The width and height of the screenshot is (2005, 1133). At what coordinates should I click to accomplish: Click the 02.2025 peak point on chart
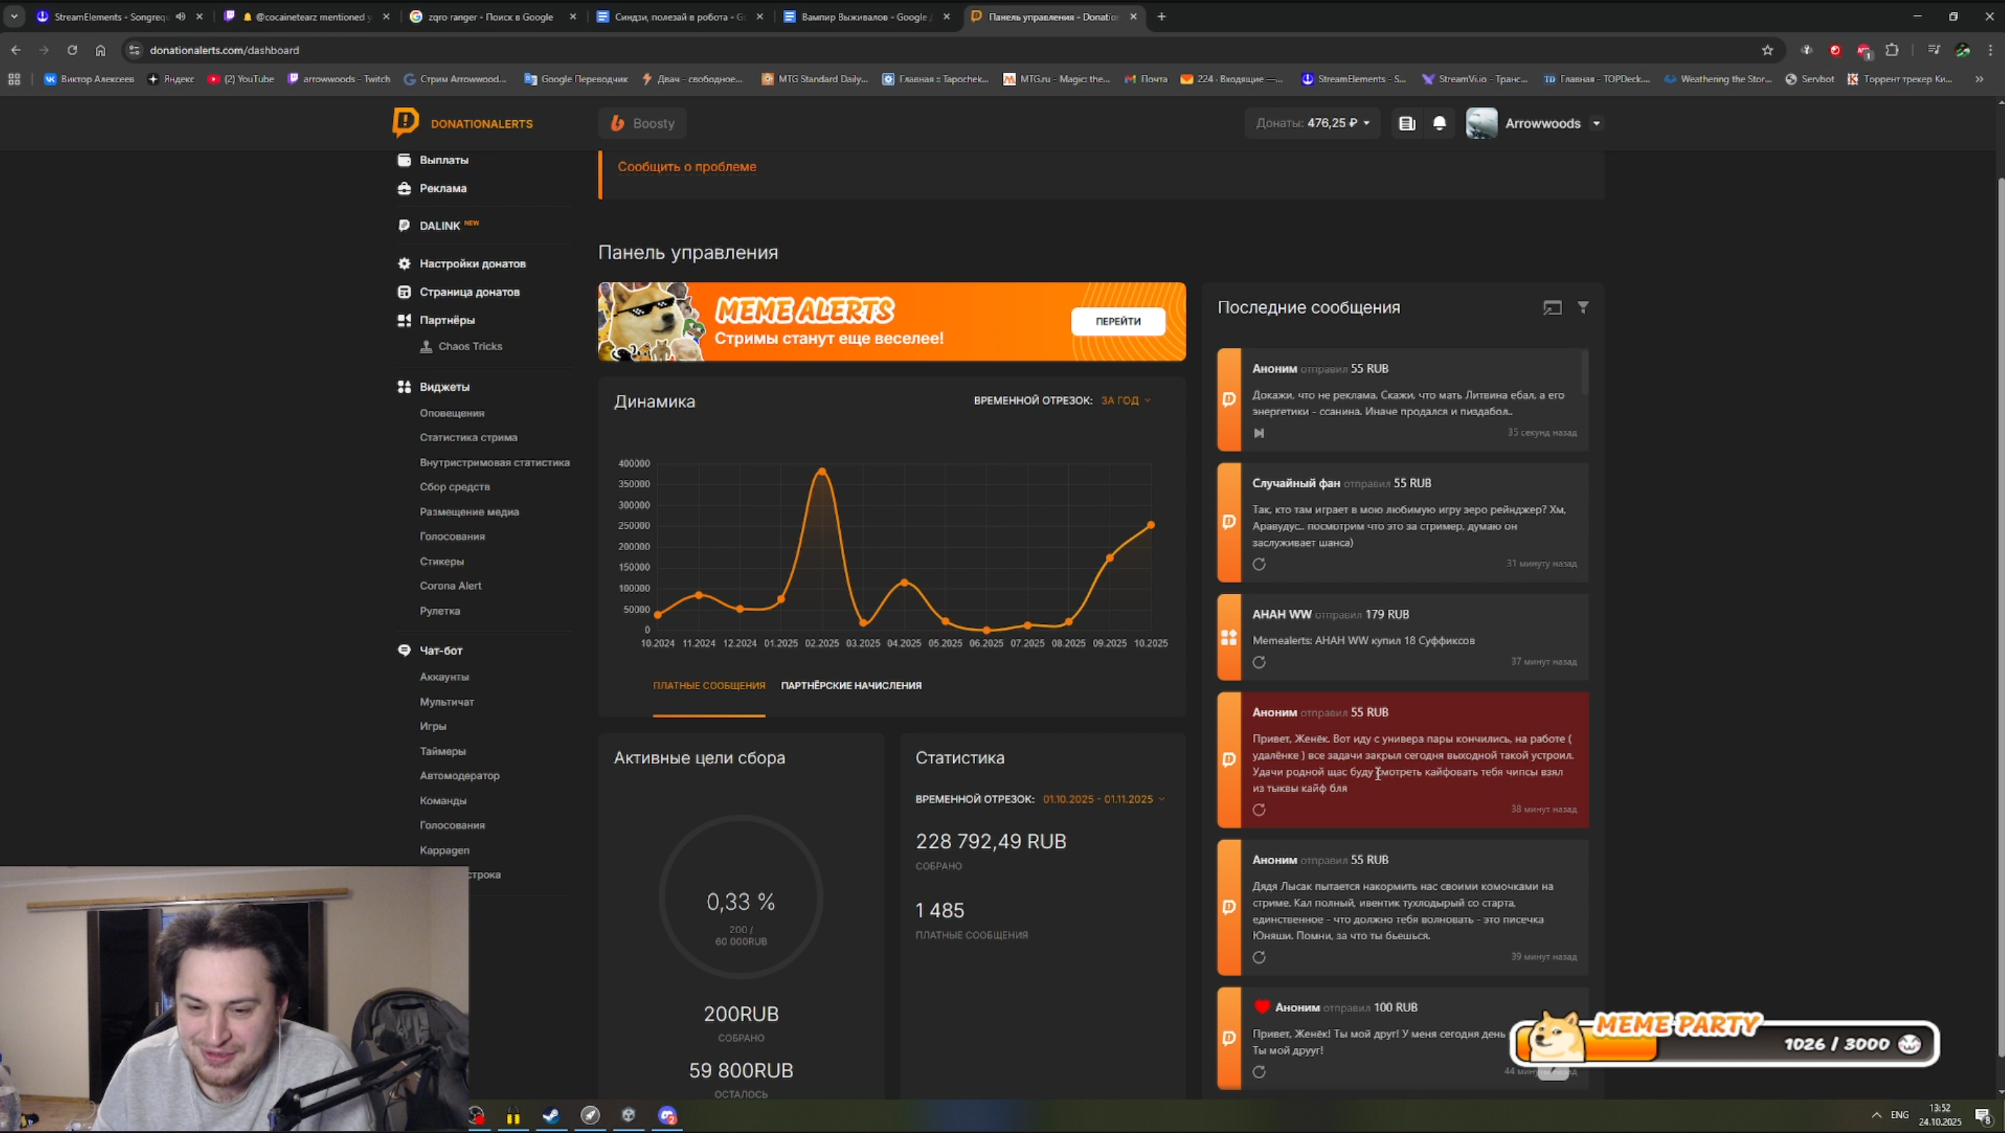[822, 471]
